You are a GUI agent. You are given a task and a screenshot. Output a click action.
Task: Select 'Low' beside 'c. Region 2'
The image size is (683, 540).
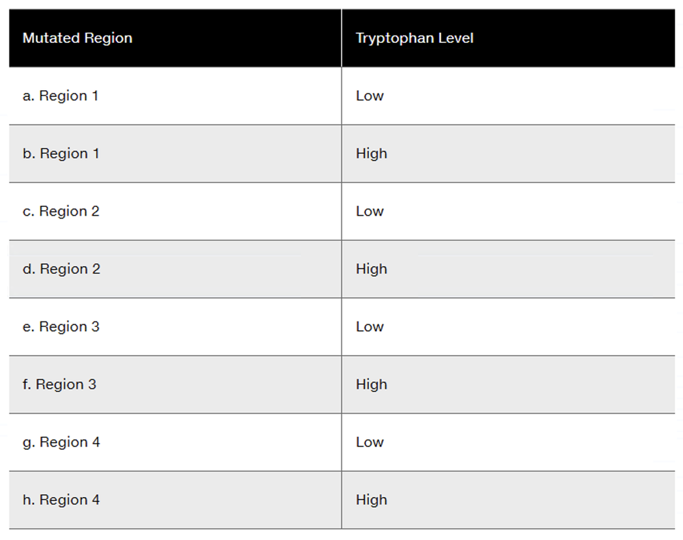(x=370, y=212)
